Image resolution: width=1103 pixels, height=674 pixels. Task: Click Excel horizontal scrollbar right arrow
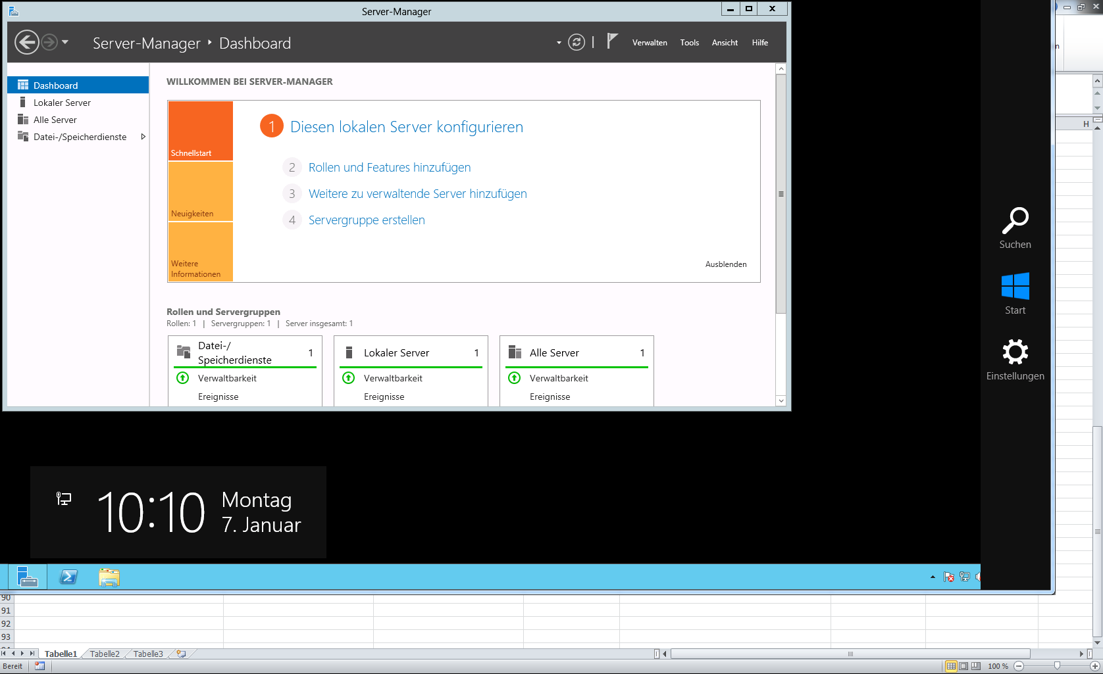pos(1081,654)
